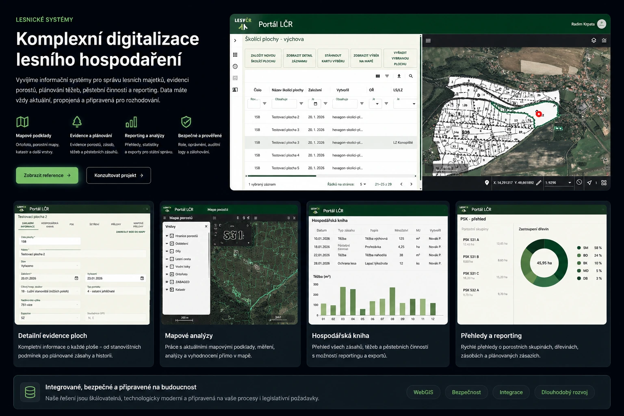Switch to the Mapové přílohy tab
The width and height of the screenshot is (624, 416).
pos(139,225)
